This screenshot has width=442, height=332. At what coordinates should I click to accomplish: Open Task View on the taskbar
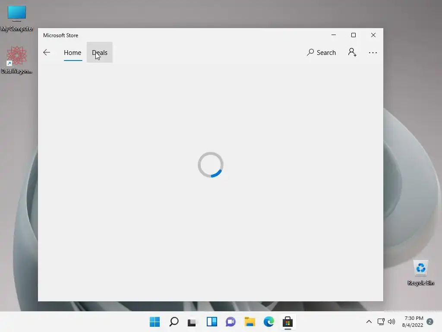(192, 322)
